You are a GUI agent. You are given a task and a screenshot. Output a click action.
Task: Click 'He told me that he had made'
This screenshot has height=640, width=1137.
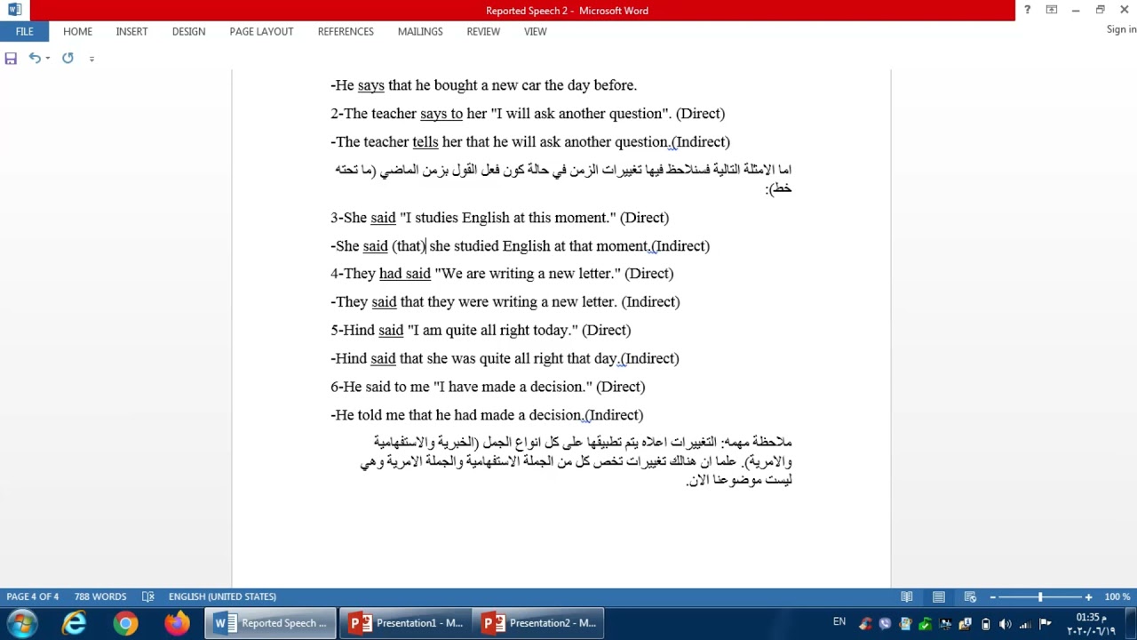click(x=431, y=415)
